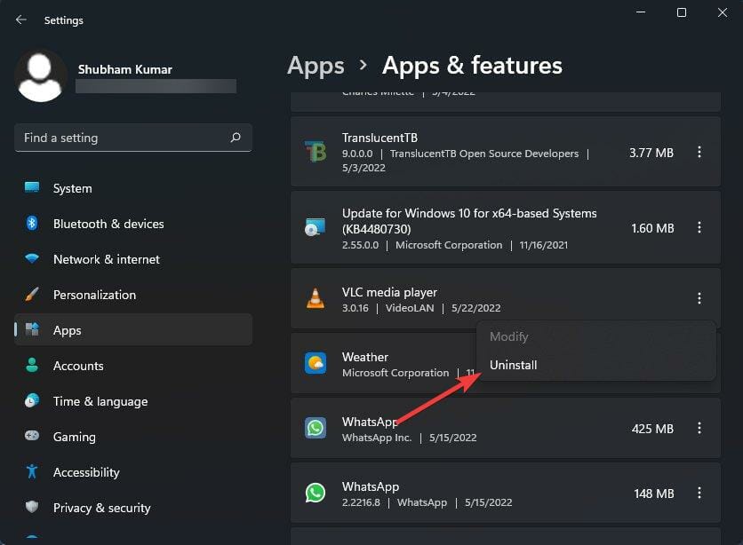The image size is (743, 545).
Task: Click the Apps breadcrumb link
Action: [x=316, y=66]
